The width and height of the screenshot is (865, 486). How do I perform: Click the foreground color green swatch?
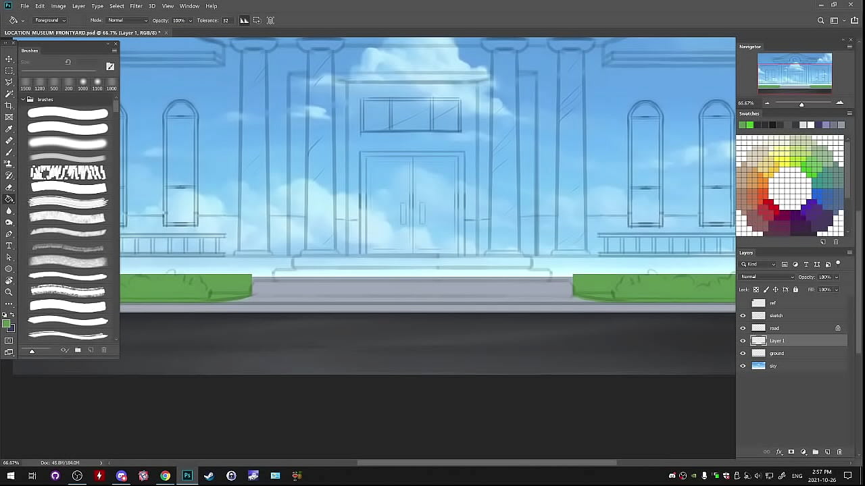pyautogui.click(x=7, y=326)
